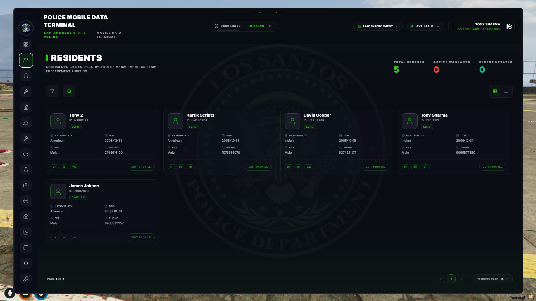Click the PI badge on Kartik Scripts card
This screenshot has height=301, width=536.
point(171,167)
